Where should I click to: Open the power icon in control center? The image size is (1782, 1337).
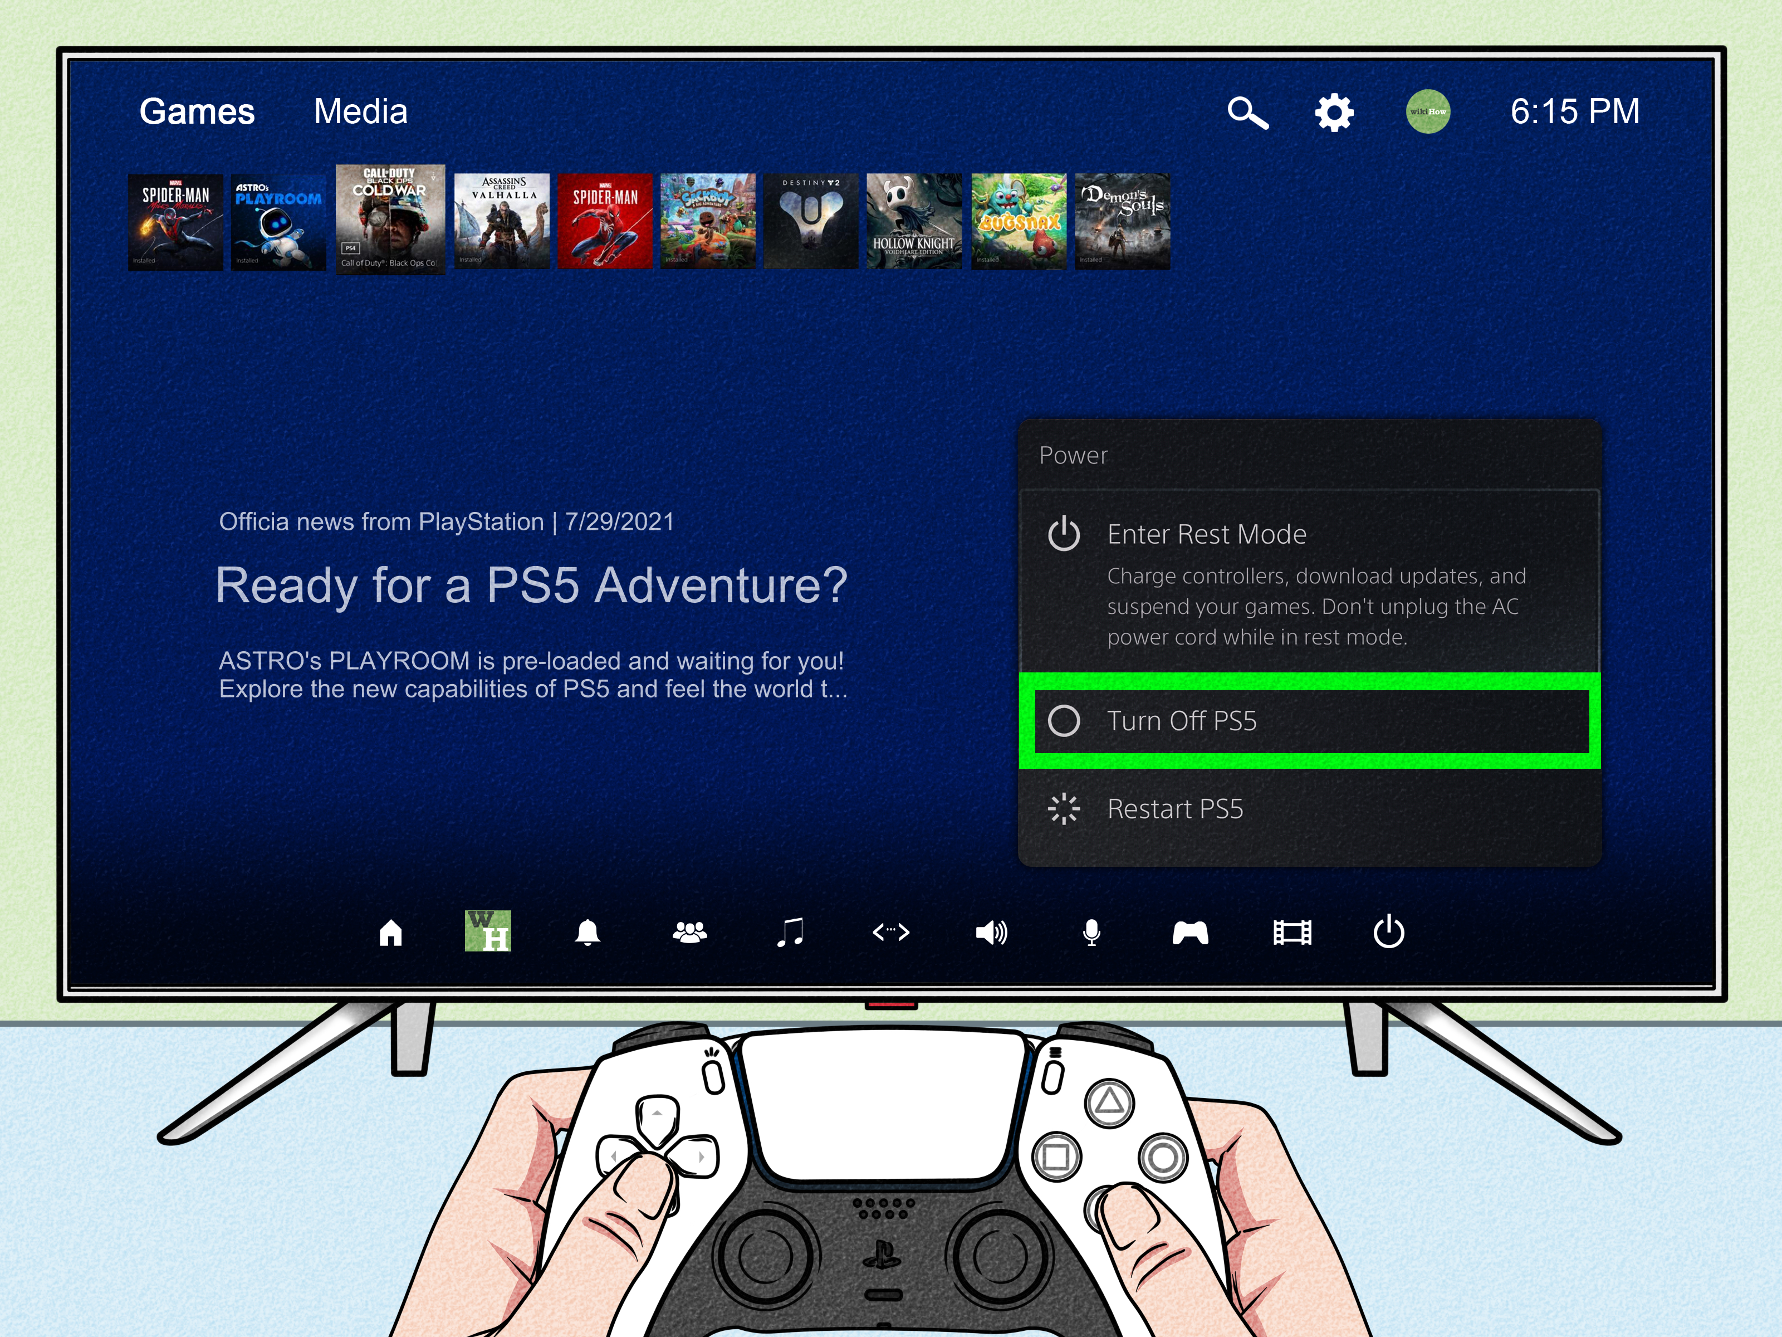(x=1391, y=933)
